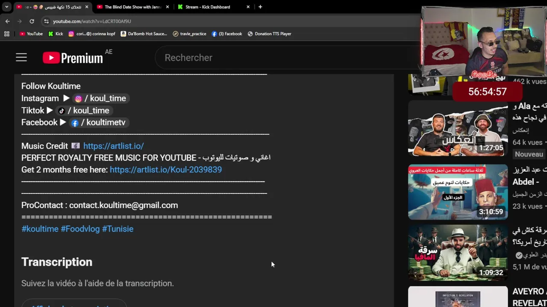Click the YouTube Premium logo
This screenshot has height=307, width=547.
click(73, 58)
